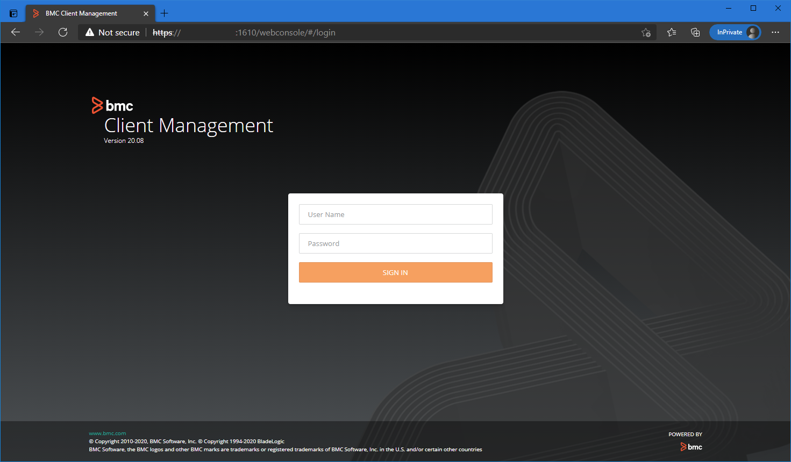Minimize the browser window
This screenshot has height=462, width=791.
coord(729,8)
